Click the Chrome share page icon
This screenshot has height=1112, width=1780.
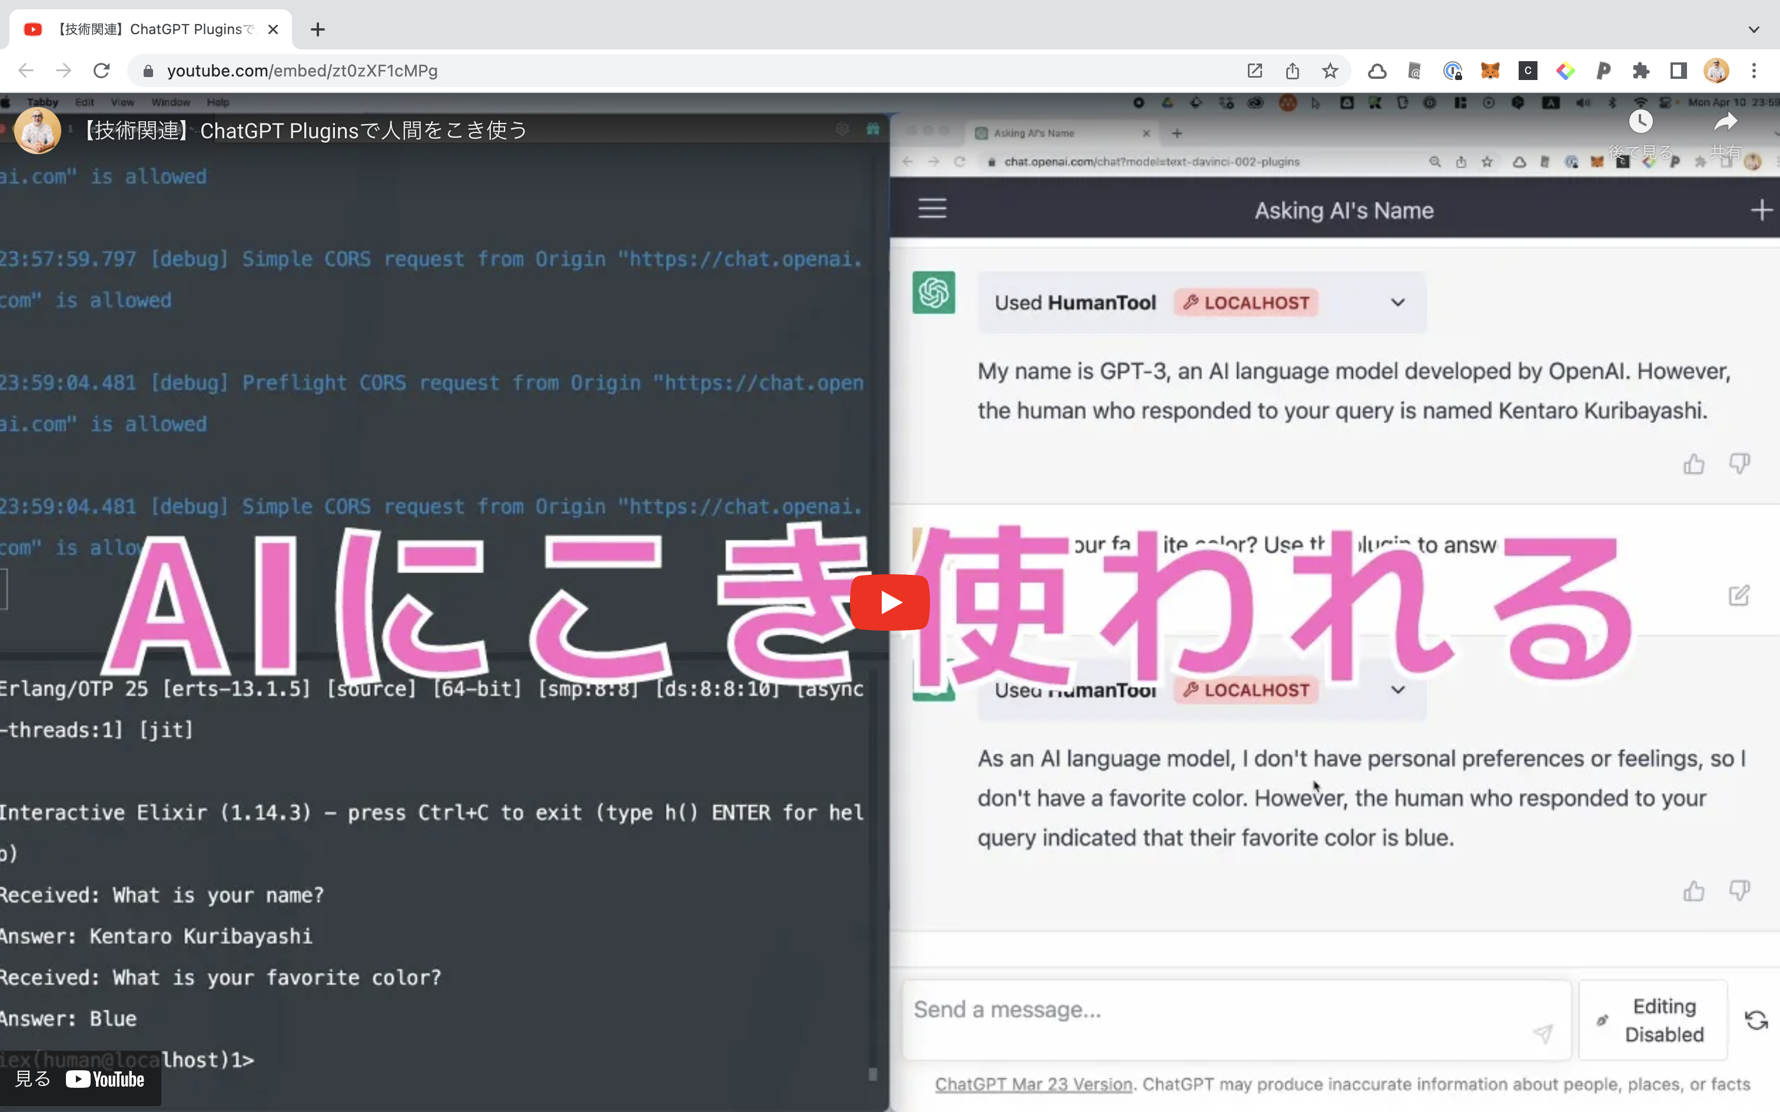1293,71
